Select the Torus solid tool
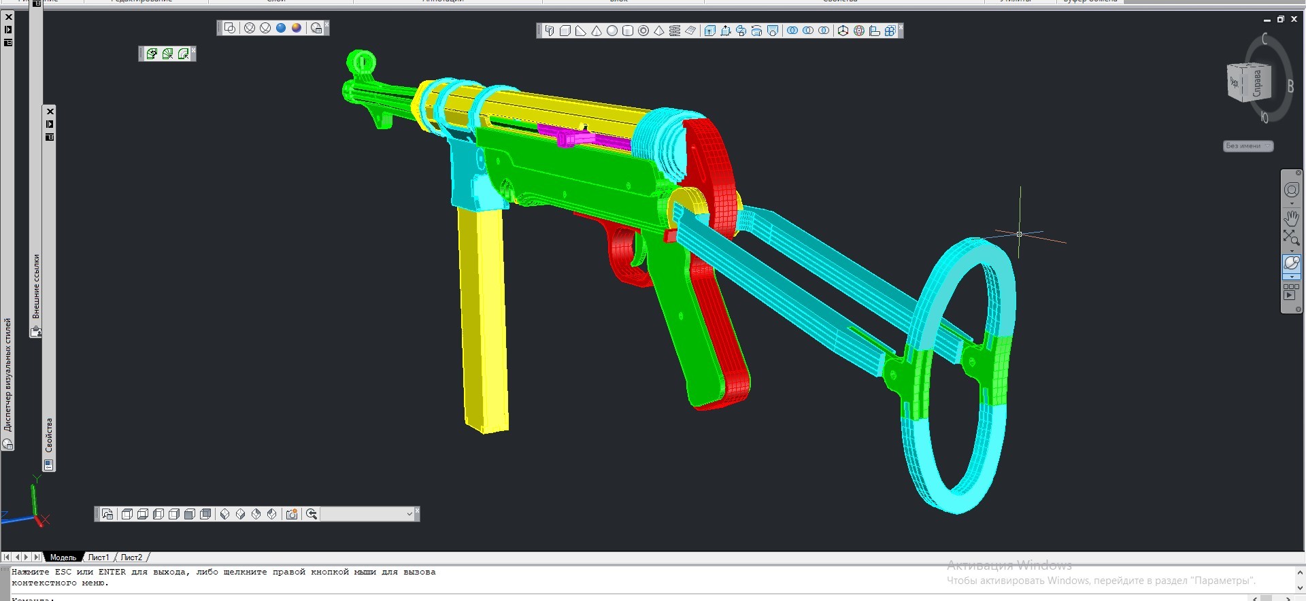Image resolution: width=1306 pixels, height=601 pixels. tap(643, 31)
